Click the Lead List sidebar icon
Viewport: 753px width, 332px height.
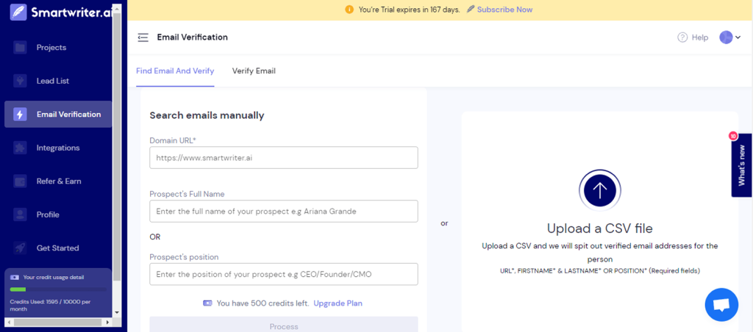coord(20,81)
